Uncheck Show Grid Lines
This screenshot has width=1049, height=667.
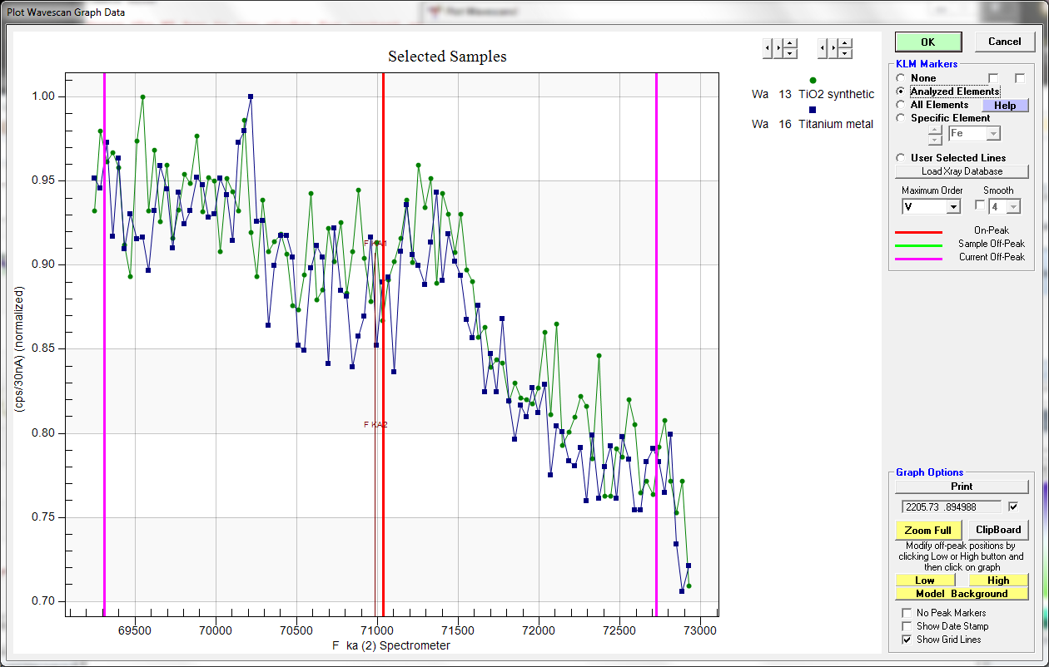coord(907,640)
